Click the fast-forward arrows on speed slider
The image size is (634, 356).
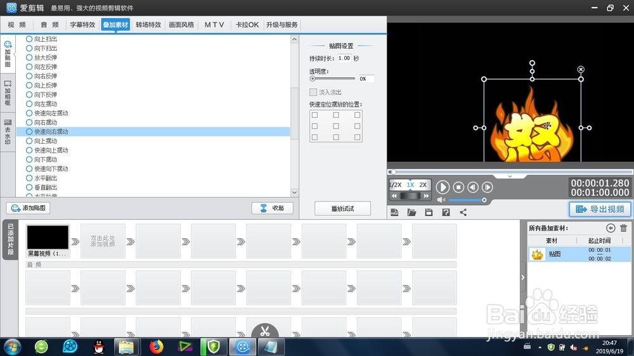[x=426, y=196]
